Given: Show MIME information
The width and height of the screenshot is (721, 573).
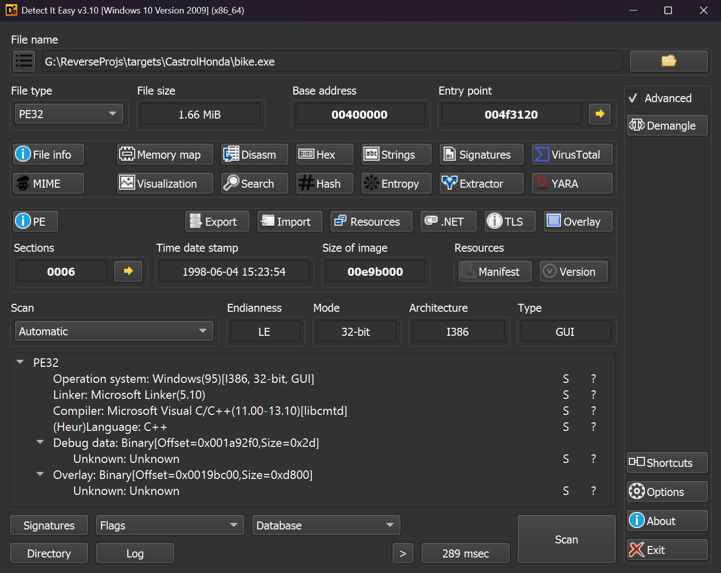Looking at the screenshot, I should [x=48, y=183].
